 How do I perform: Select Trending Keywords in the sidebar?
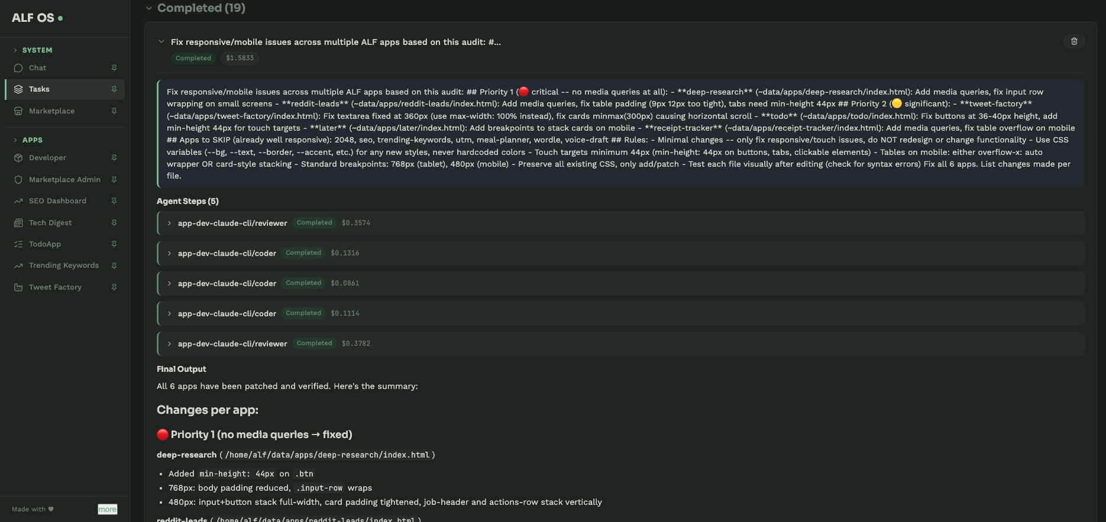coord(63,265)
